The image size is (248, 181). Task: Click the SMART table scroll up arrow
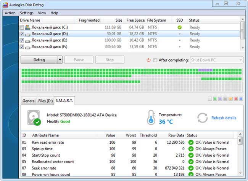coord(240,134)
